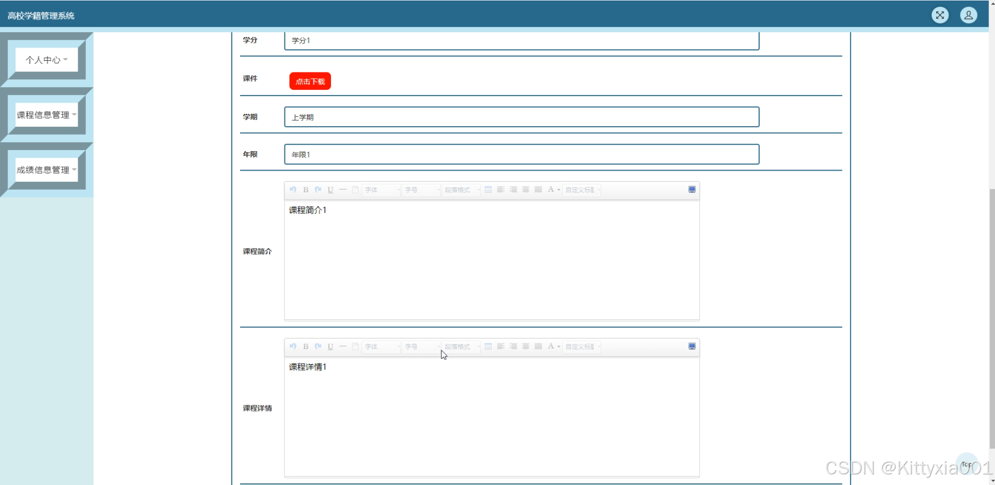Click the page vertical scrollbar thumb

[x=992, y=318]
